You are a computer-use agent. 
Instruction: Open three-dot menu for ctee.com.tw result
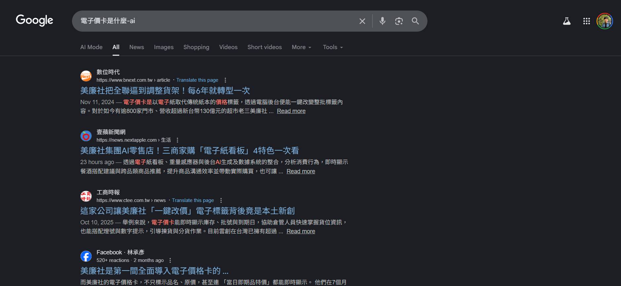(x=221, y=200)
